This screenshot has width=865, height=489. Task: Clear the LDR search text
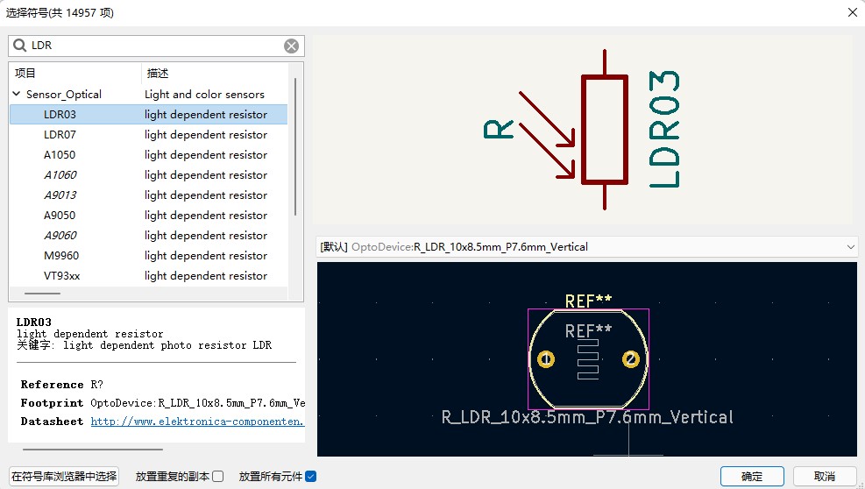coord(291,46)
